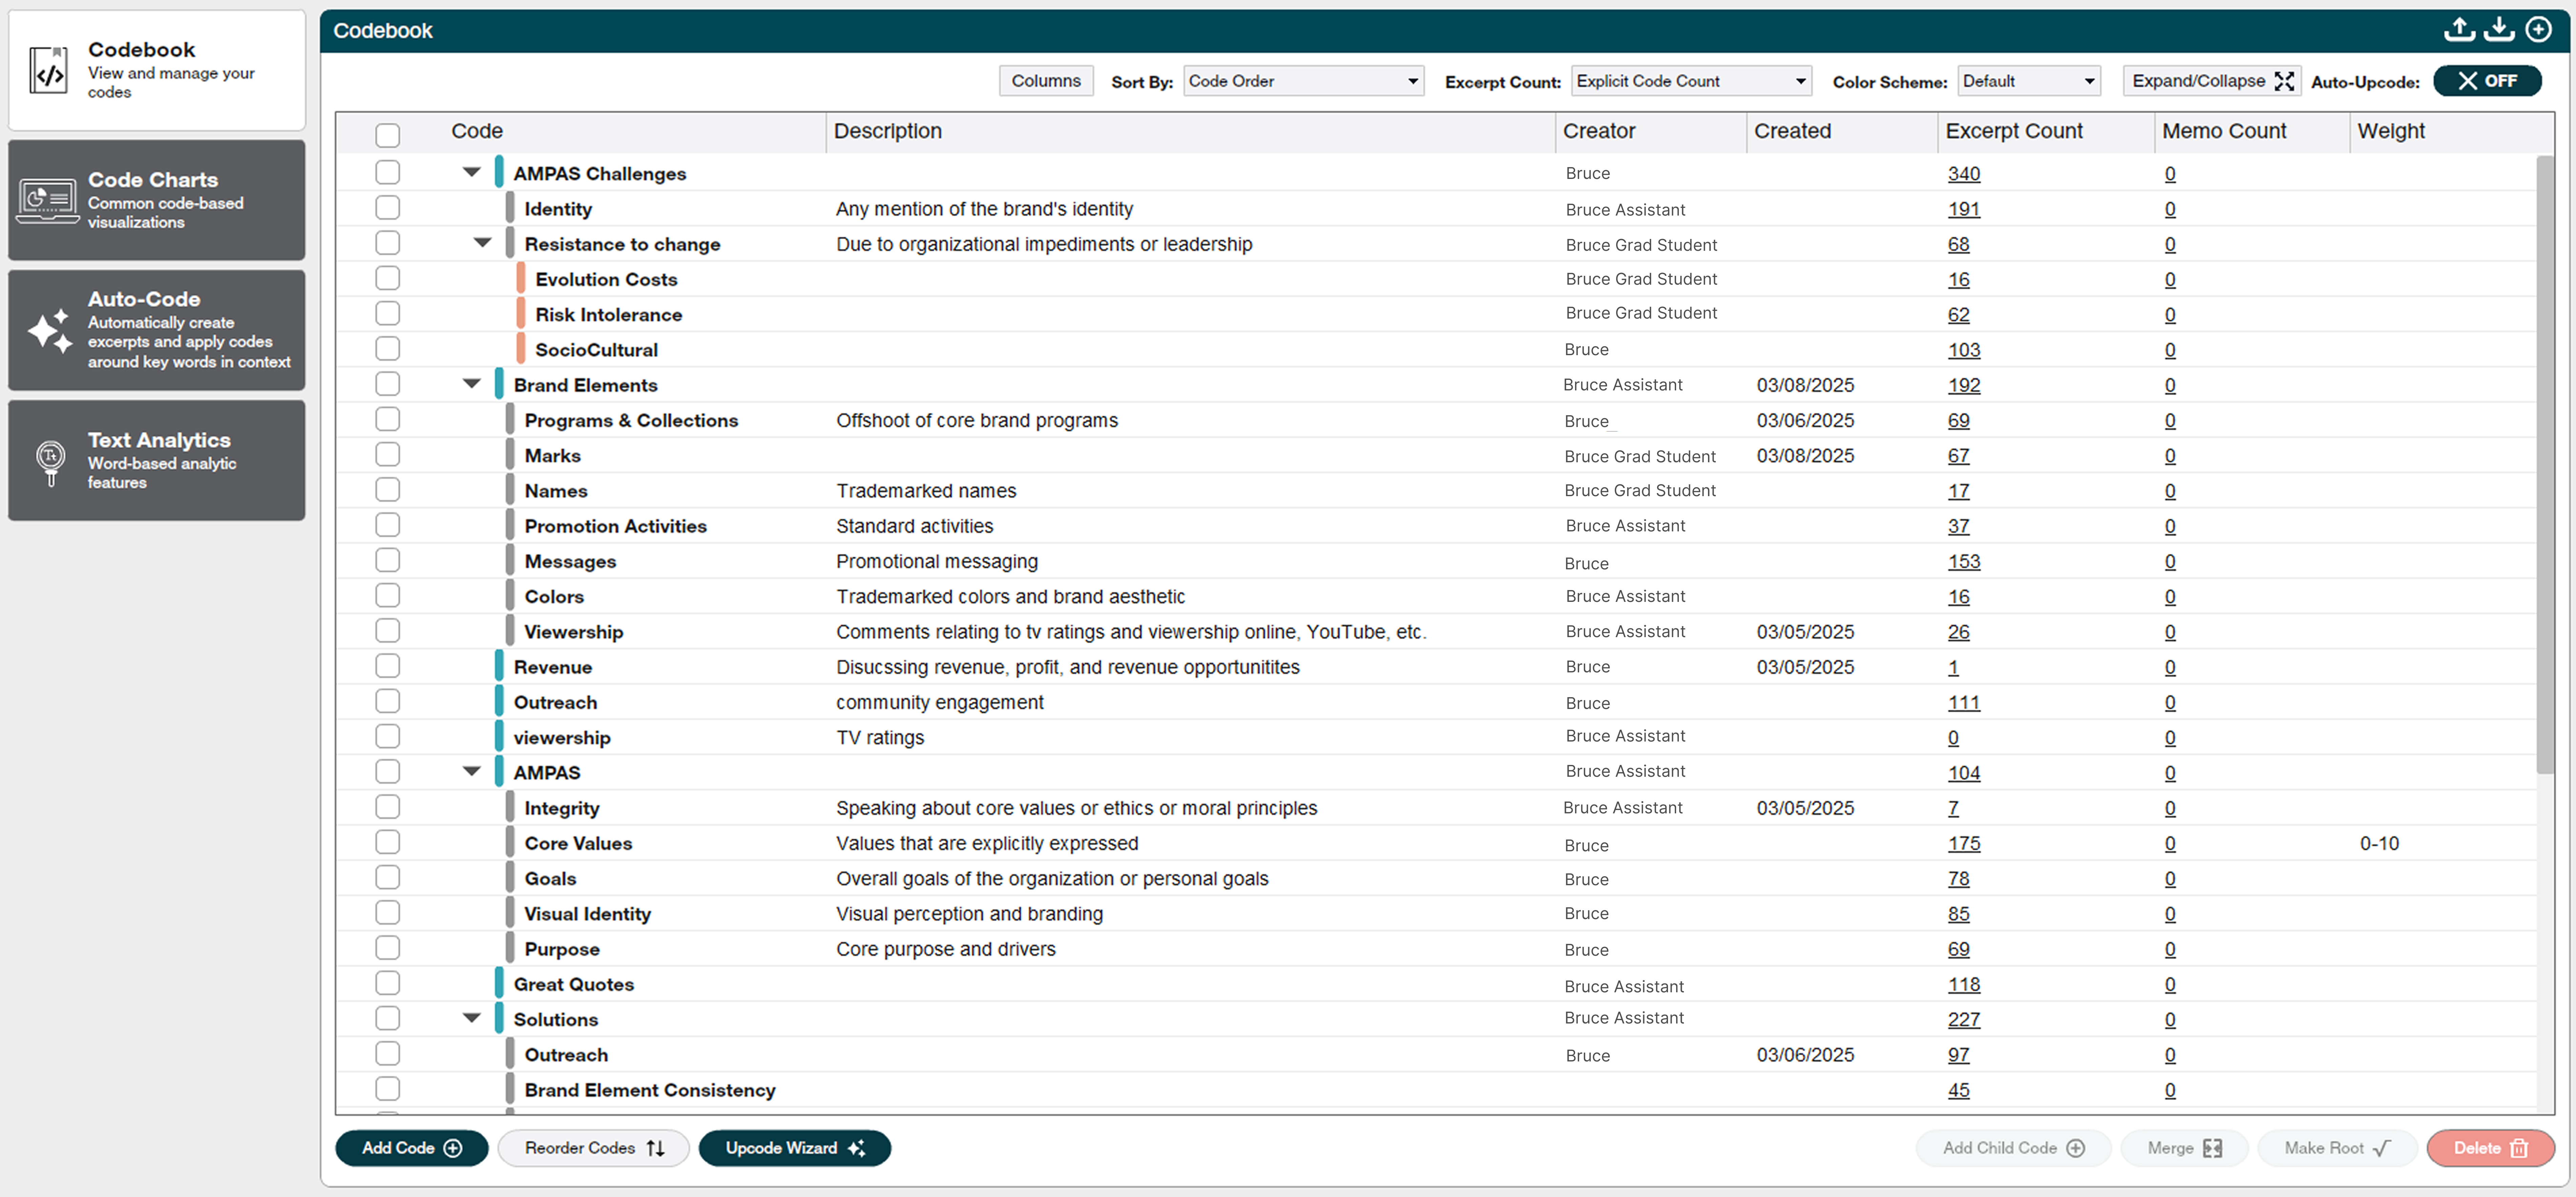Collapse the Brand Elements code group
This screenshot has width=2576, height=1197.
pyautogui.click(x=472, y=384)
